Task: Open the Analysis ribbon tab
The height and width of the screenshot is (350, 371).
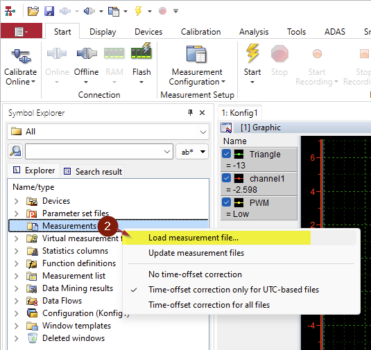Action: [x=254, y=32]
